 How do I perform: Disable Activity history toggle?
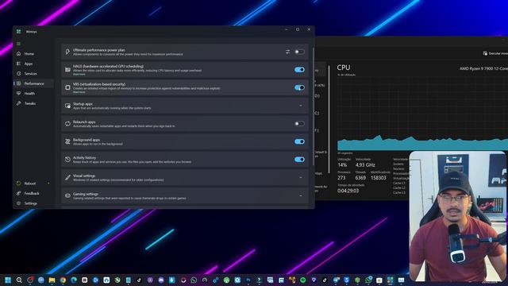(299, 159)
